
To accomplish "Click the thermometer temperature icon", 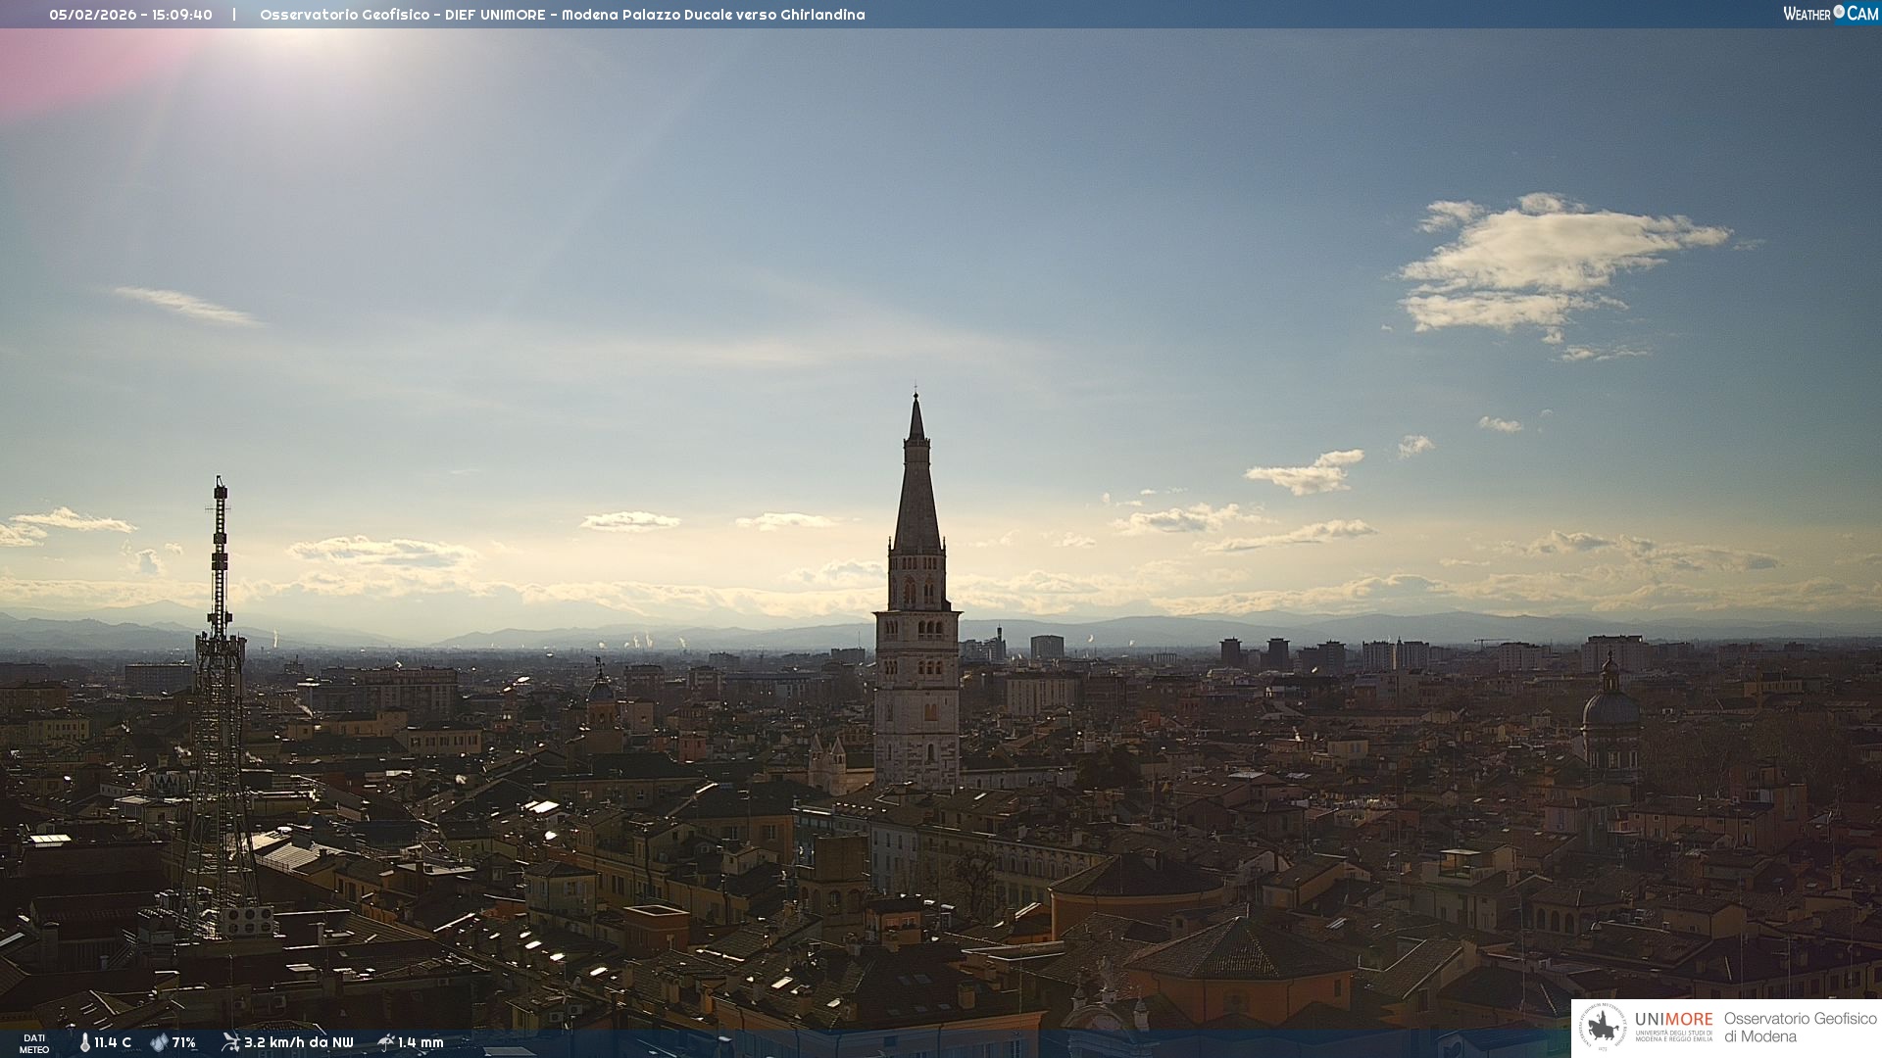I will (x=85, y=1042).
